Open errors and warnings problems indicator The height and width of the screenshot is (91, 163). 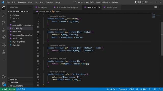21,89
